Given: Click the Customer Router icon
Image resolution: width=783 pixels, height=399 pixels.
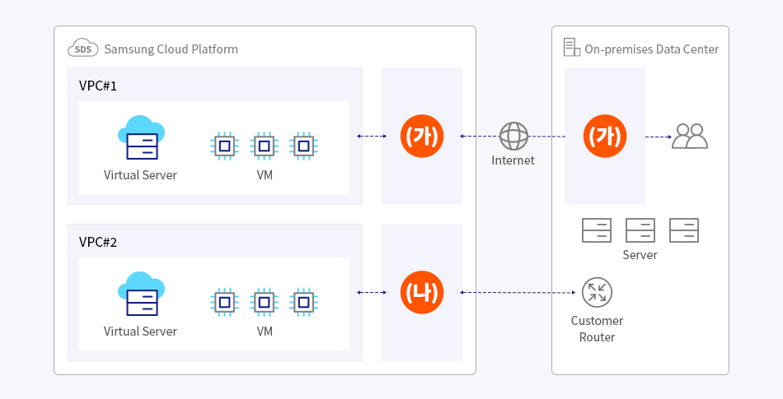Looking at the screenshot, I should 597,292.
